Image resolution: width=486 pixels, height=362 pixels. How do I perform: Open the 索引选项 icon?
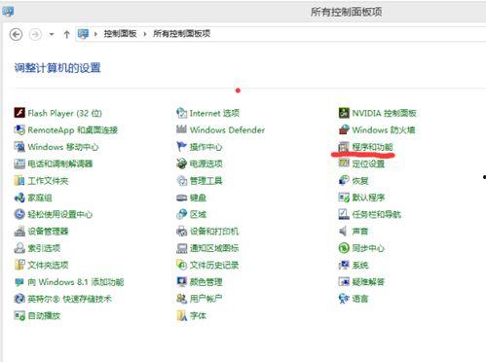[19, 248]
